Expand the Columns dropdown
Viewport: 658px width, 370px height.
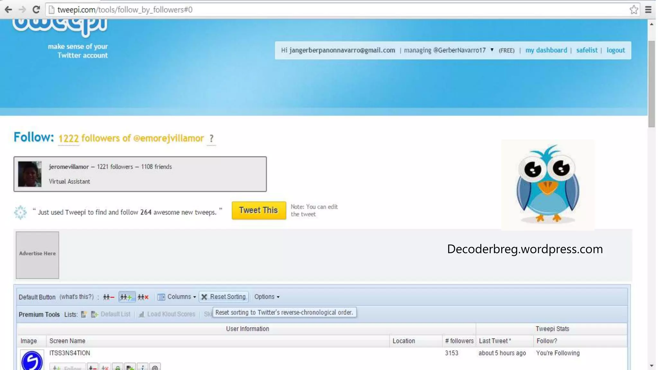click(177, 297)
